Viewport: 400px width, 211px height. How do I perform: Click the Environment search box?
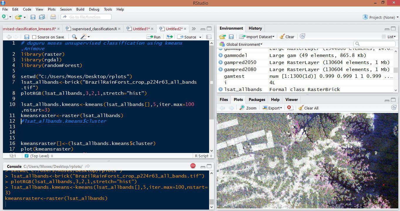click(x=374, y=43)
